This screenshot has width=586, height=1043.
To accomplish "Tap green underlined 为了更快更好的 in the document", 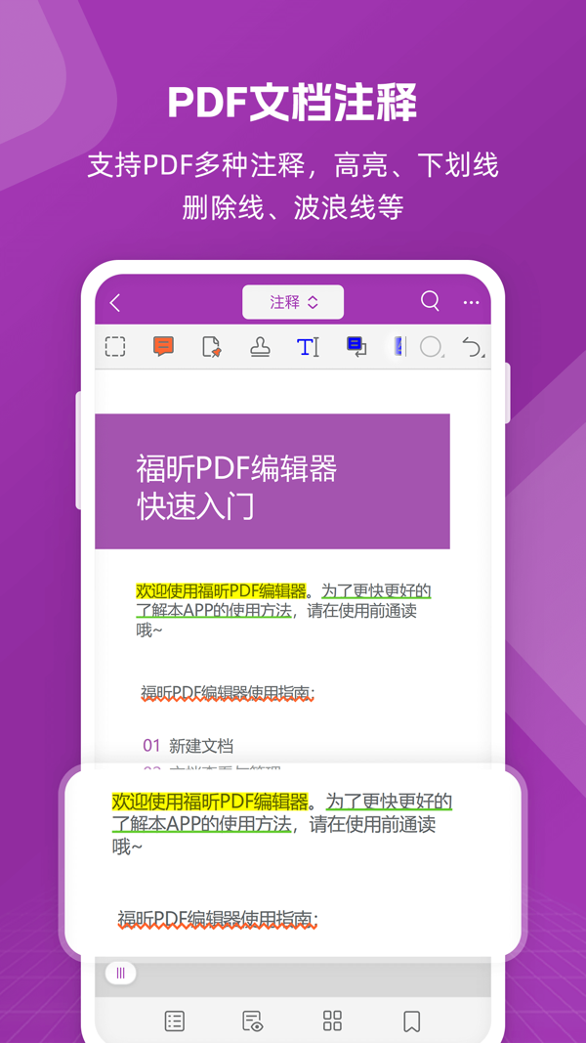I will 377,590.
